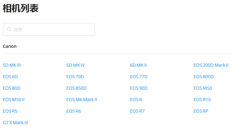The width and height of the screenshot is (232, 128).
Task: Open the EOS R link
Action: coord(136,100)
